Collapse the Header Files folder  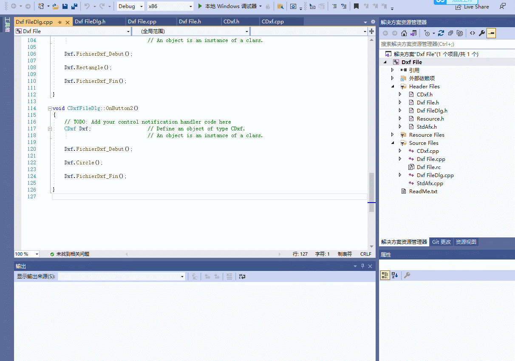tap(393, 86)
